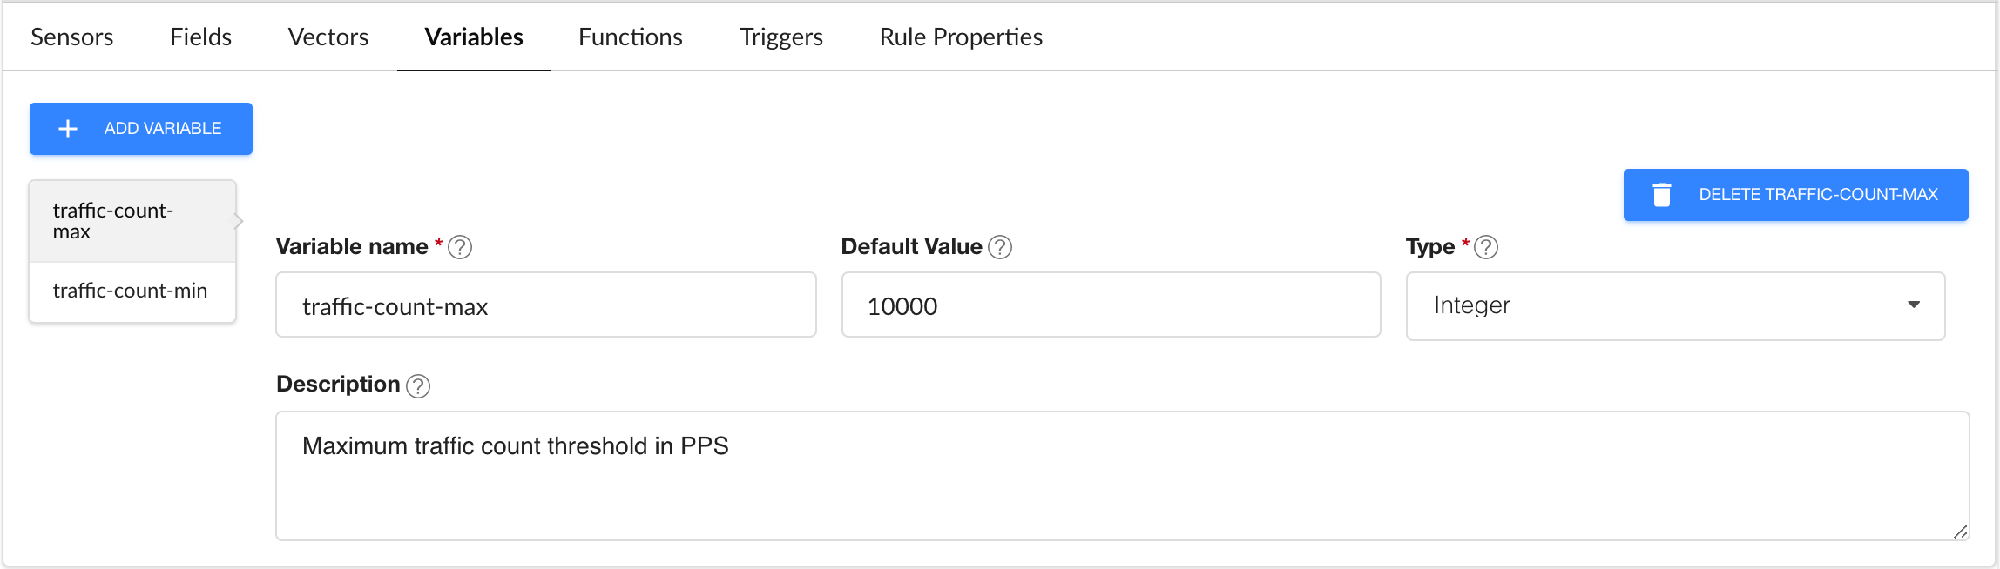Click the Add Variable button label
Viewport: 2000px width, 569px height.
(x=163, y=129)
